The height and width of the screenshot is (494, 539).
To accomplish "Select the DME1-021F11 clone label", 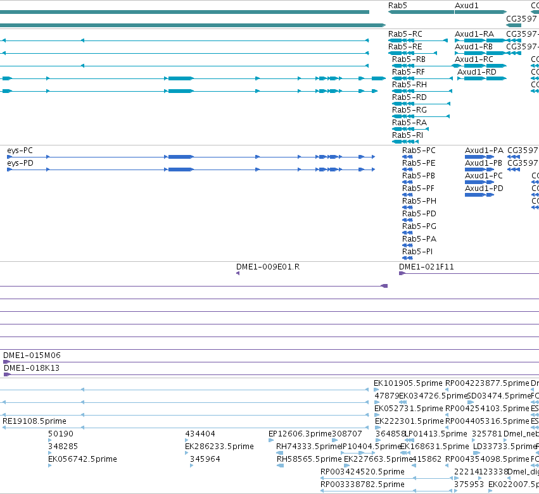I will (x=426, y=267).
